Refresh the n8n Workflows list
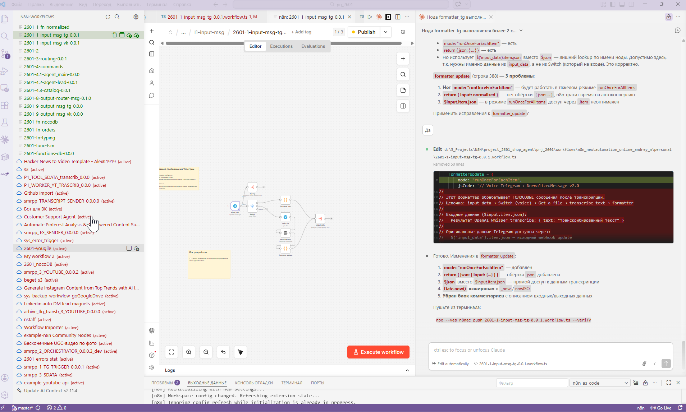Viewport: 686px width, 412px height. [108, 17]
